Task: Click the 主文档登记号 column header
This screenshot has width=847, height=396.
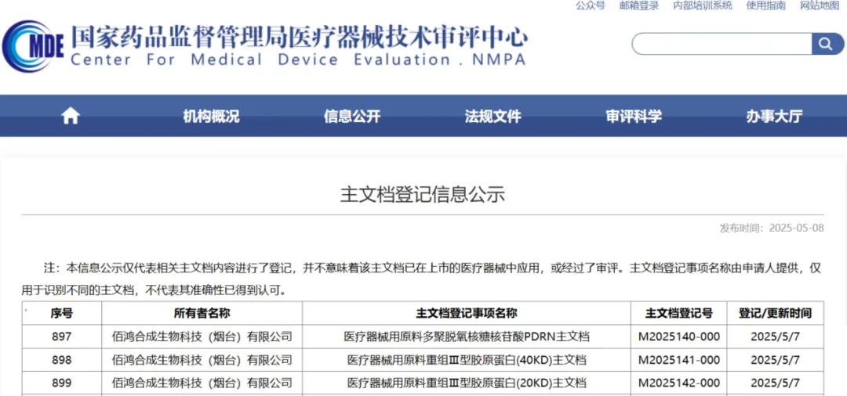Action: (679, 313)
